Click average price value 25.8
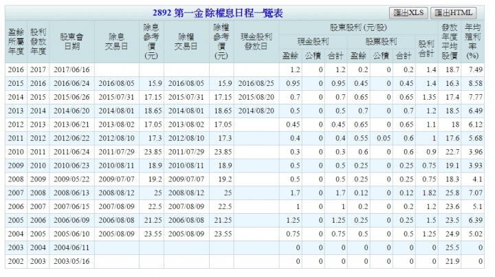The image size is (495, 277). pos(452,193)
